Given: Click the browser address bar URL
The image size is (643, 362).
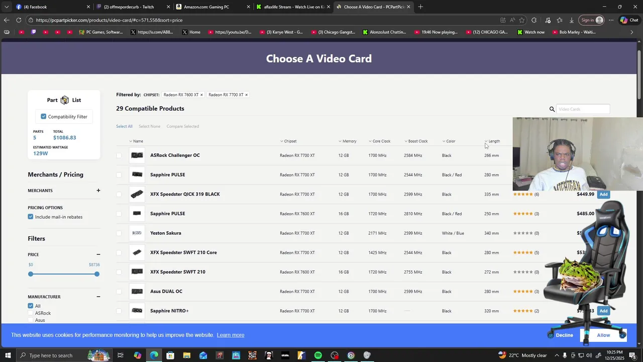Looking at the screenshot, I should tap(109, 20).
